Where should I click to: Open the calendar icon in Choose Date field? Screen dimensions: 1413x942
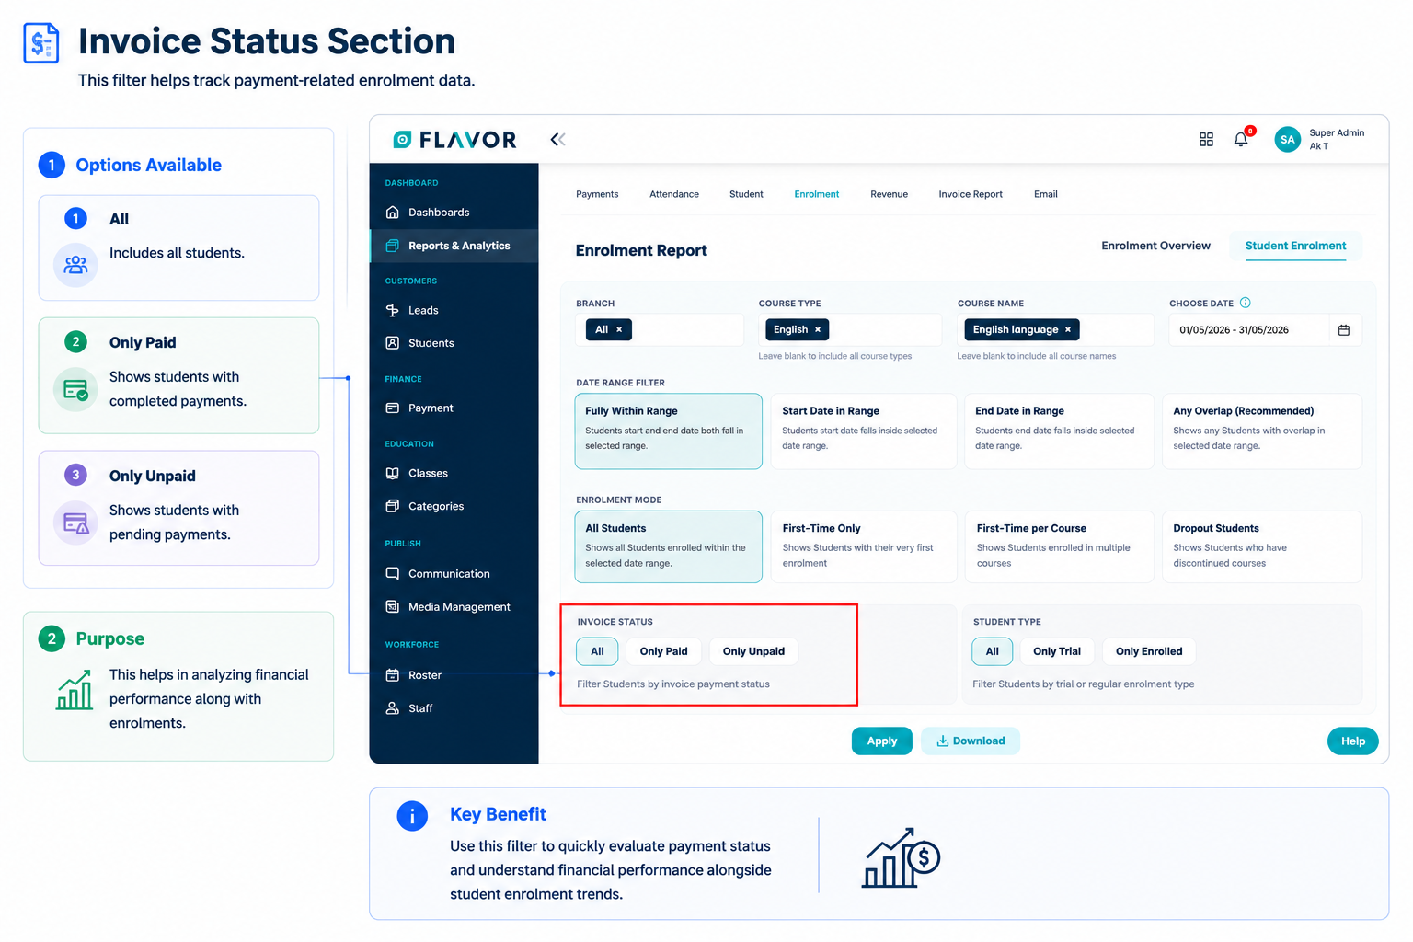(x=1344, y=329)
